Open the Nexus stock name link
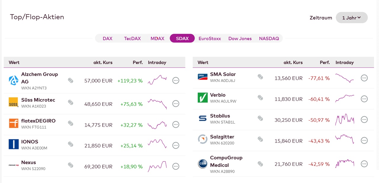 click(29, 162)
